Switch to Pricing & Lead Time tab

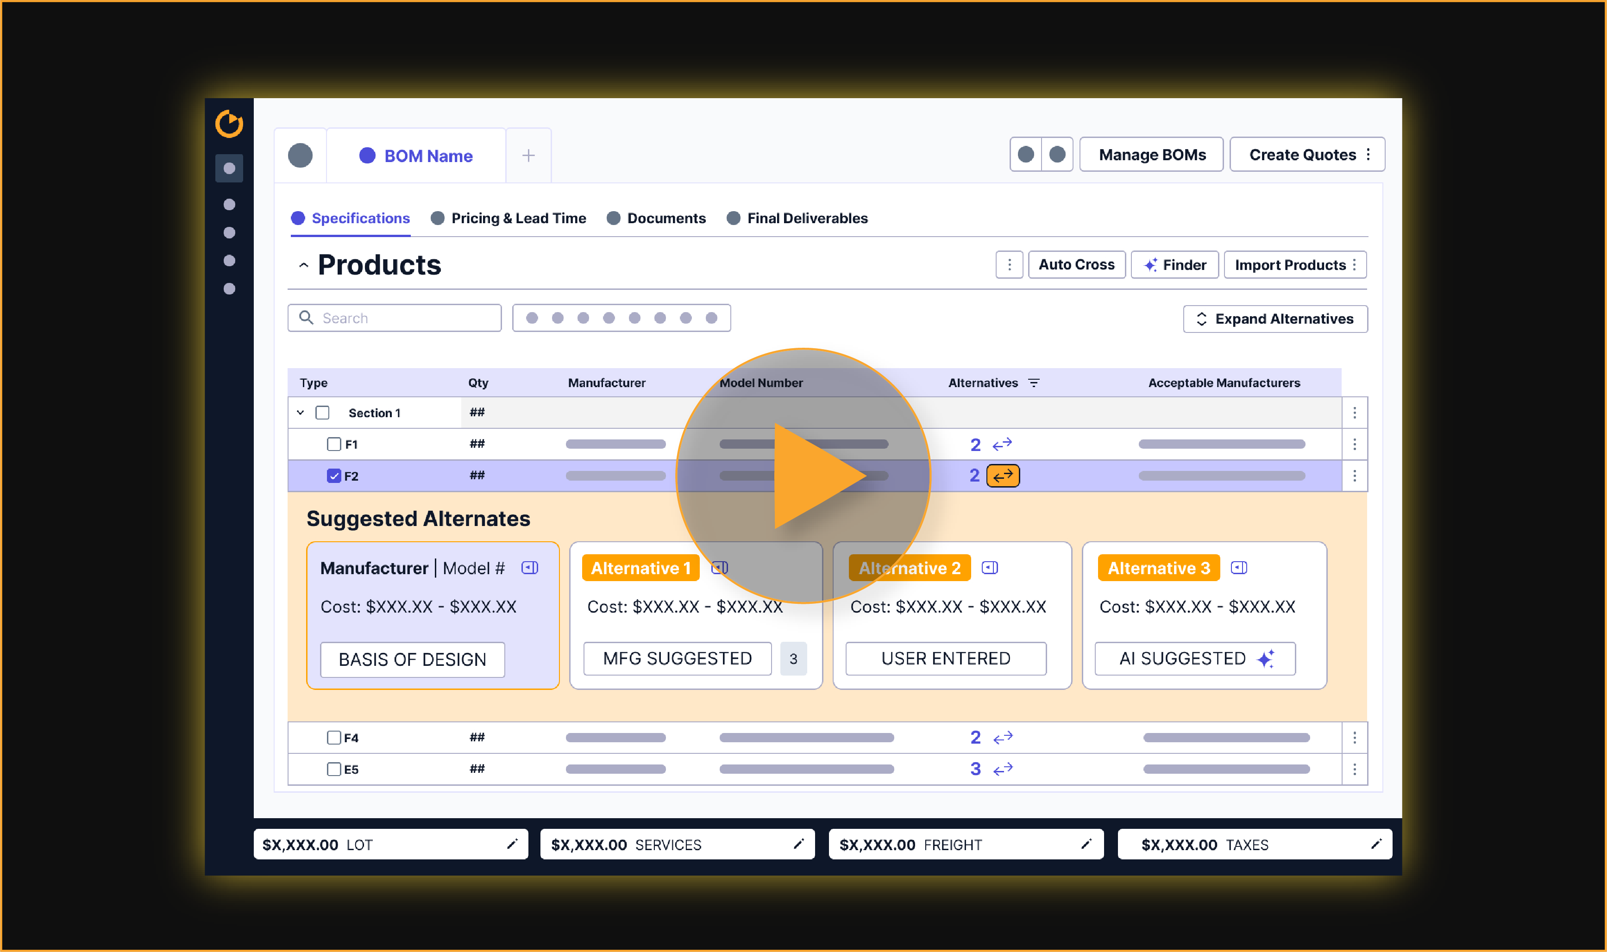518,218
